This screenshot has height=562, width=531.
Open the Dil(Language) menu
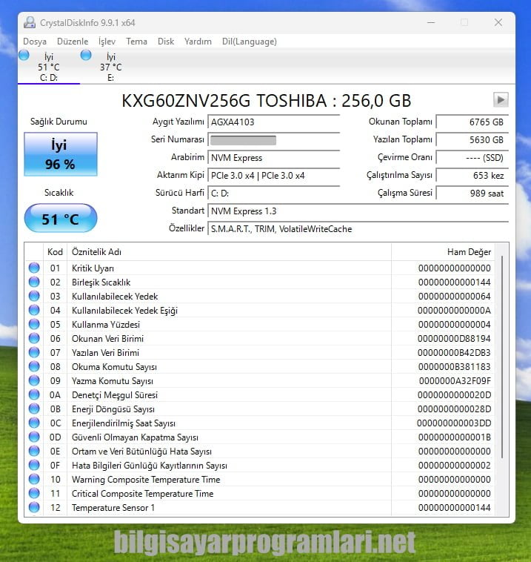coord(250,42)
